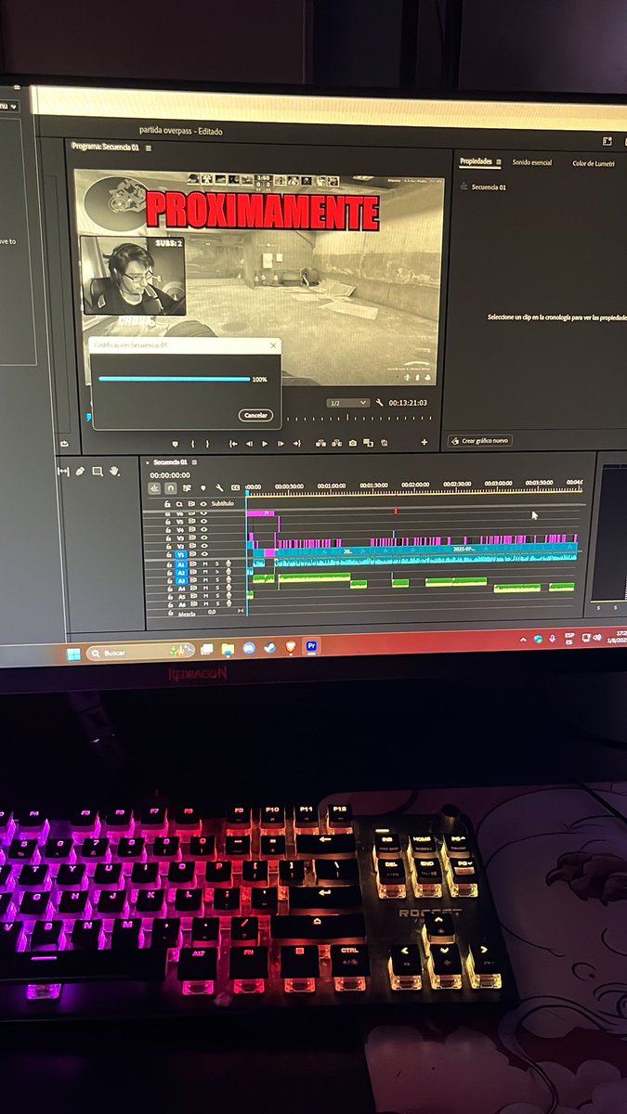The width and height of the screenshot is (627, 1114).
Task: Open Program monitor wrench settings
Action: 379,403
